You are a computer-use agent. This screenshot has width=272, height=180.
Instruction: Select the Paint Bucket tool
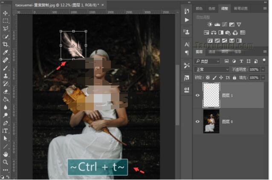pyautogui.click(x=6, y=100)
